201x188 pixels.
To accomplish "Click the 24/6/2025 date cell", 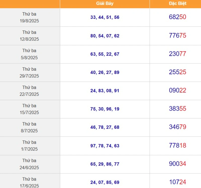I will (29, 164).
